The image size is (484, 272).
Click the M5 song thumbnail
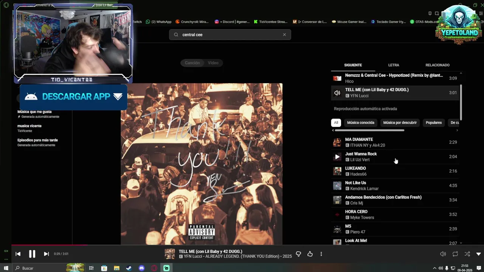pos(337,229)
